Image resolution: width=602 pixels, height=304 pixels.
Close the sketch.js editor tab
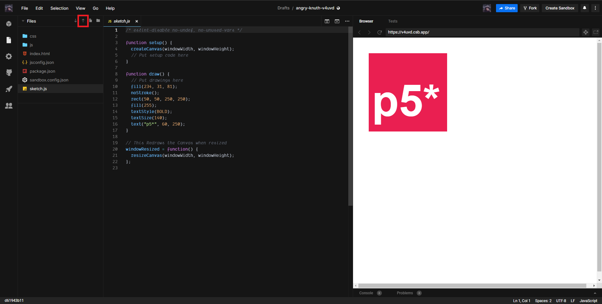137,21
